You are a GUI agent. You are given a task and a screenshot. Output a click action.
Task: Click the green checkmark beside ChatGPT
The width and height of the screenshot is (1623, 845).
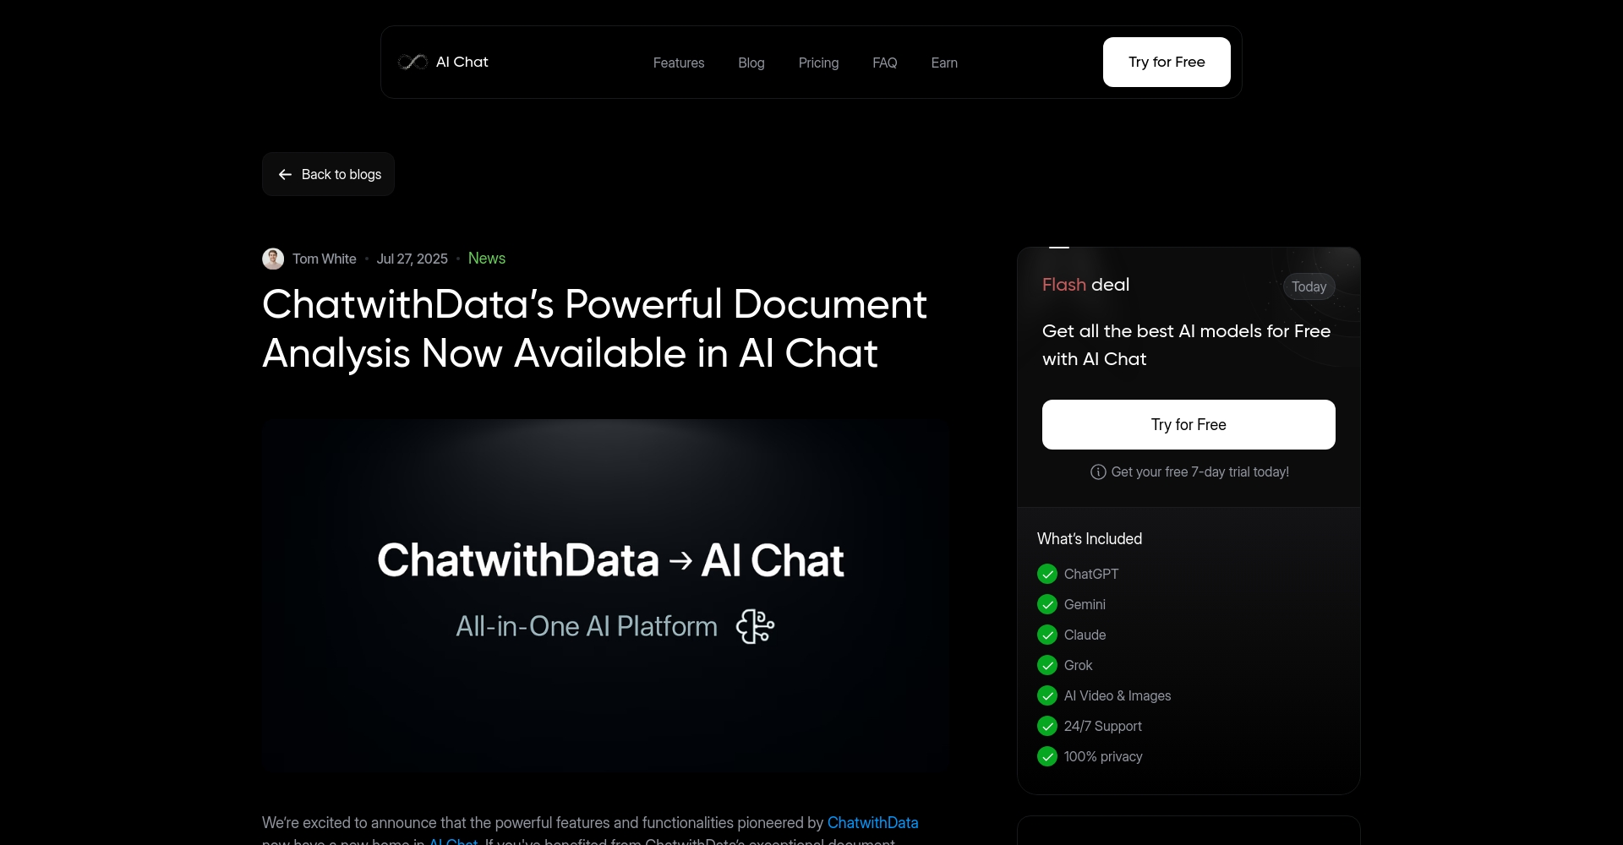tap(1047, 574)
